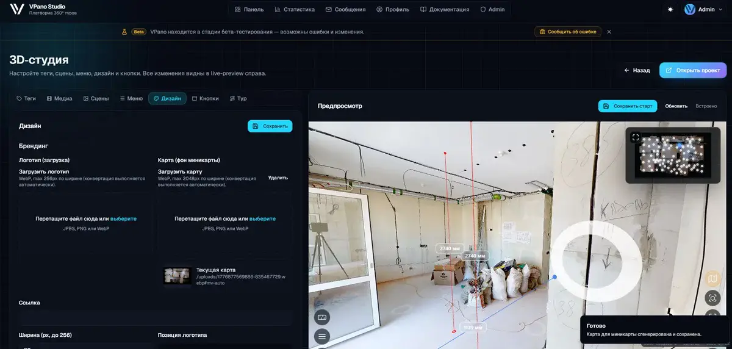Switch to the Меню tab

[x=131, y=98]
